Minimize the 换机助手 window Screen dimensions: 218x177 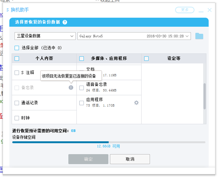coord(201,10)
